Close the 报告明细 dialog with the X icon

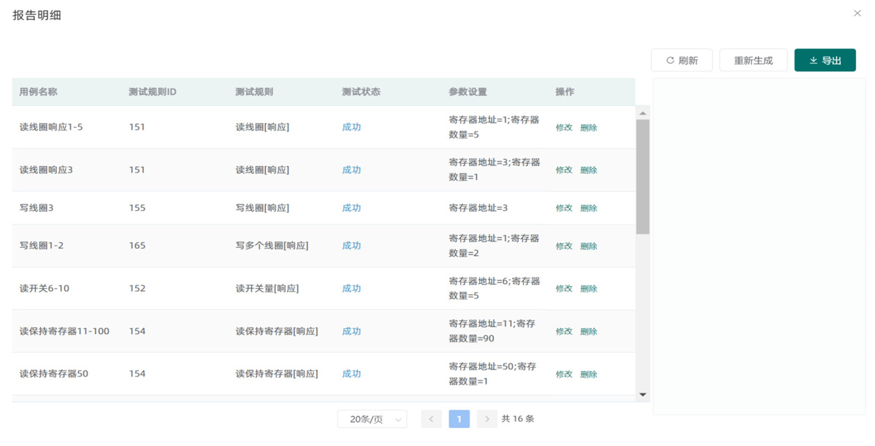tap(858, 13)
